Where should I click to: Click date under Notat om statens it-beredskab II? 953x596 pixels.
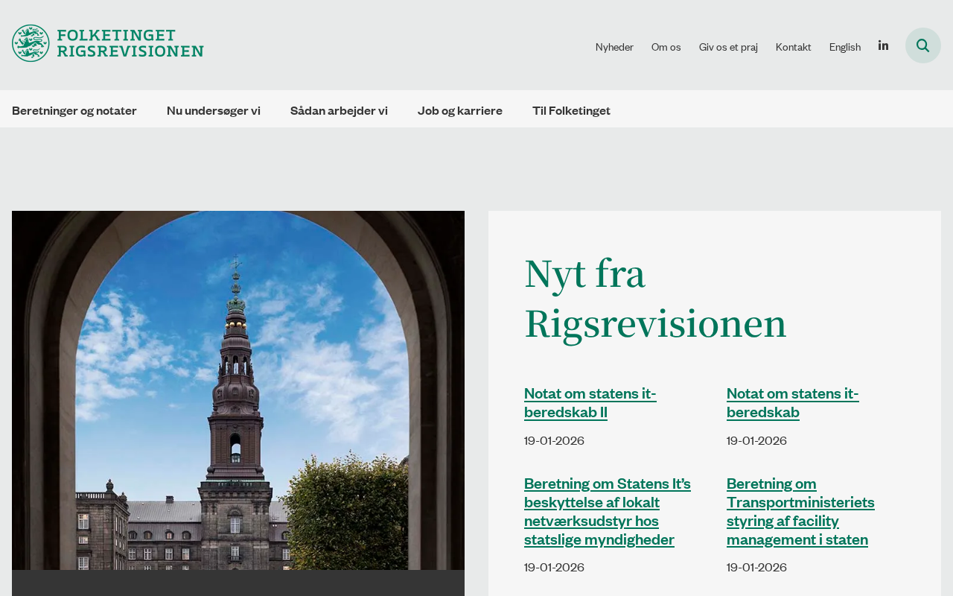554,440
